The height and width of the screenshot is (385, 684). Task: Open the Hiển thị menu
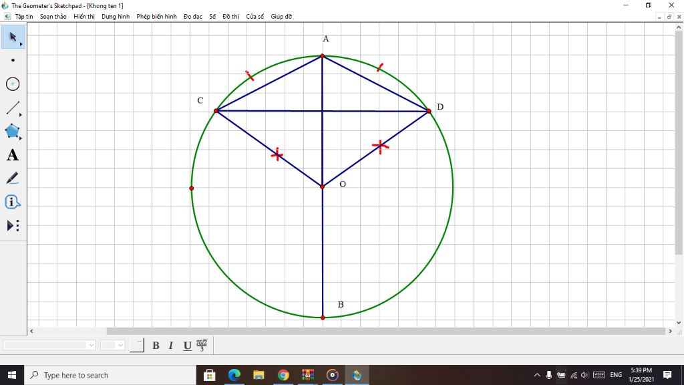pos(84,17)
